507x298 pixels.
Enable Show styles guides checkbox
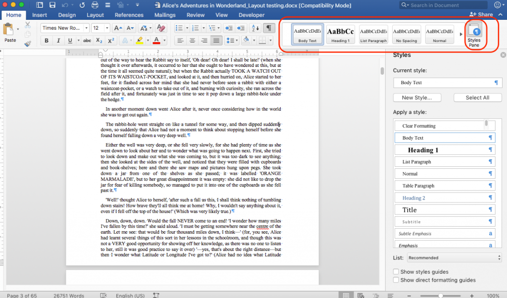click(396, 271)
